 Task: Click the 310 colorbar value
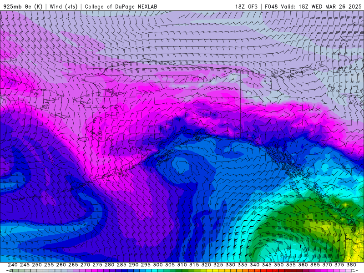(x=182, y=265)
